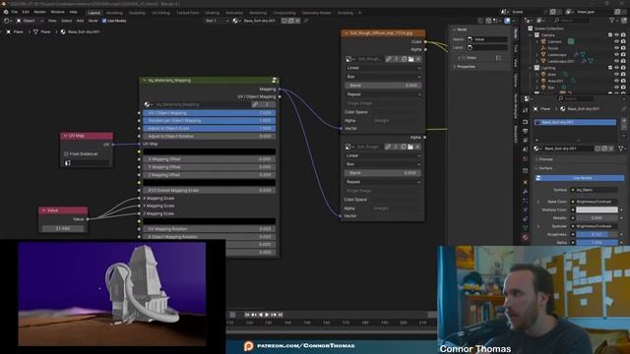Open the Window menu

(x=57, y=12)
